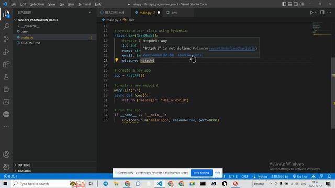Click Stop sharing button
The image size is (335, 188).
pyautogui.click(x=201, y=173)
